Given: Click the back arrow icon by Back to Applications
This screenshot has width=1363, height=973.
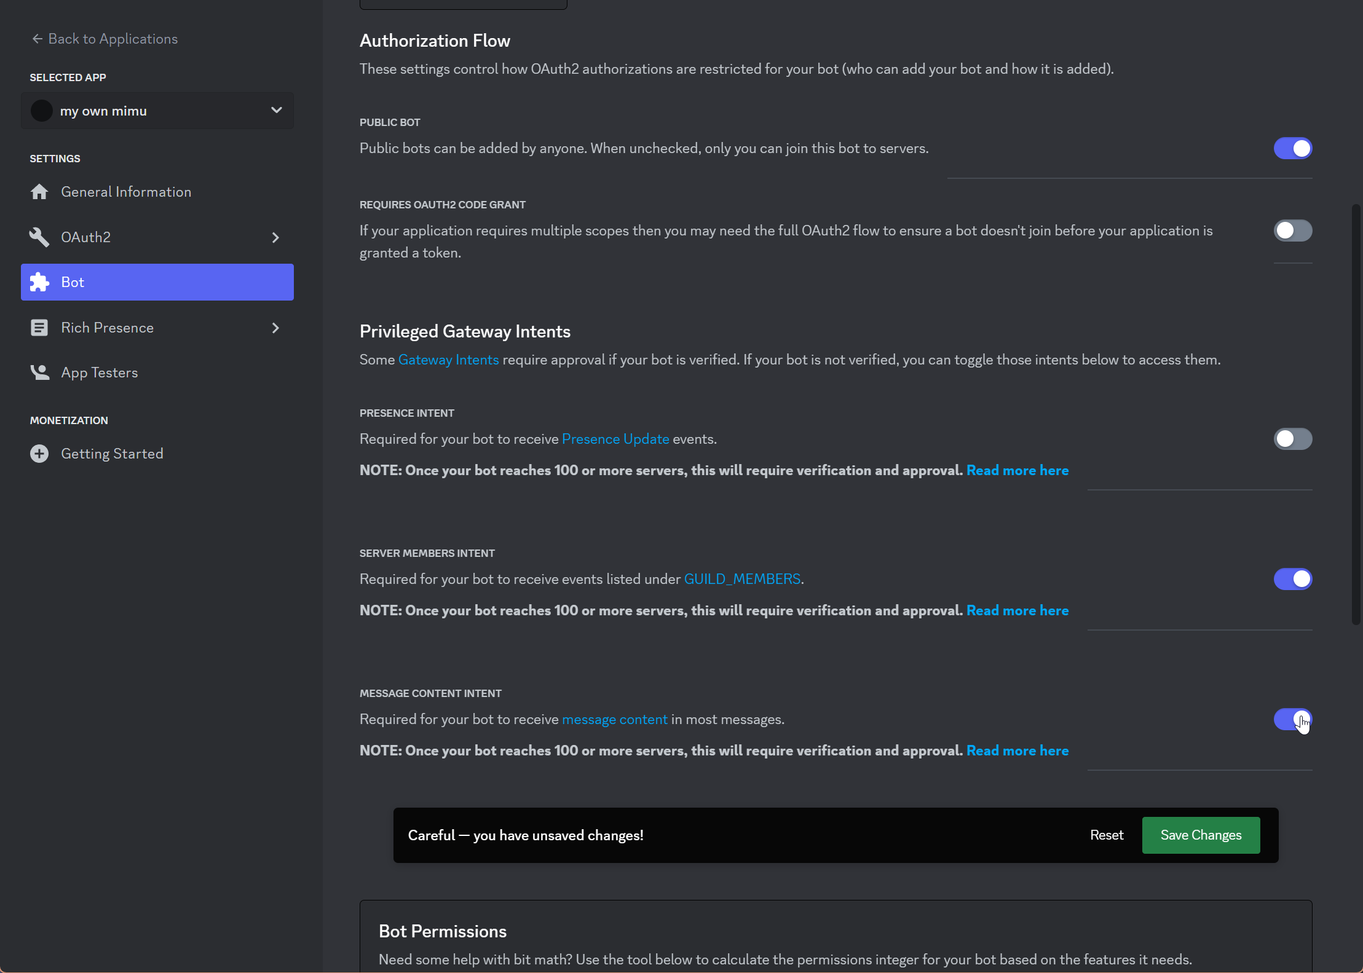Looking at the screenshot, I should 37,39.
